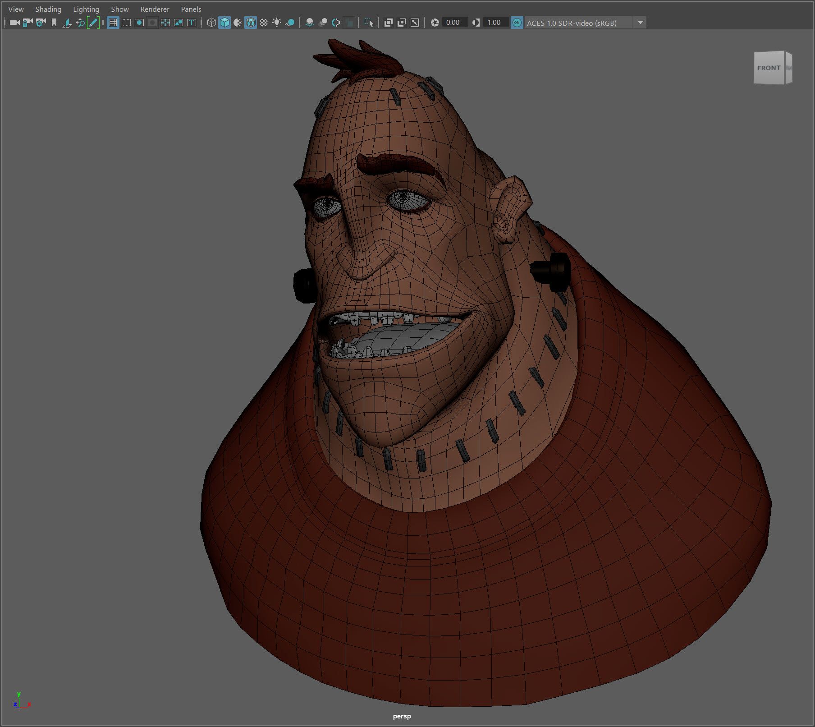Open Camera Attributes gear icon

click(x=41, y=23)
